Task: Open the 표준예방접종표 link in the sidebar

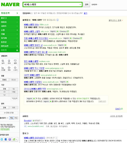Action: (5, 129)
